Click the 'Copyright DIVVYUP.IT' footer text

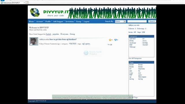tap(37, 101)
